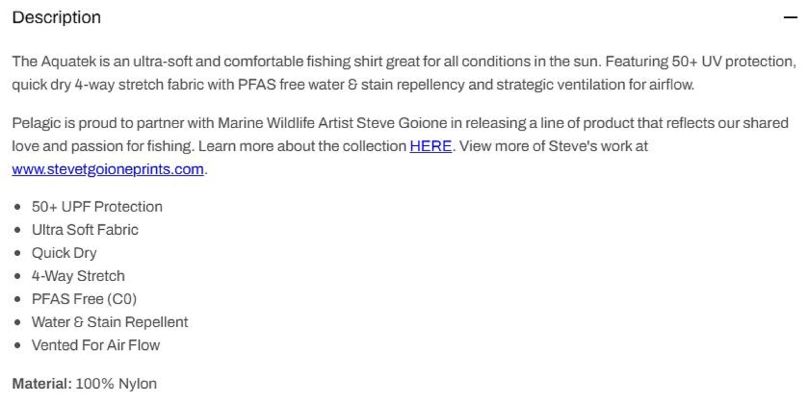
Task: Open the HERE collection link
Action: [x=430, y=146]
